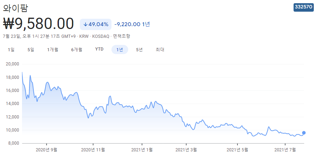The height and width of the screenshot is (157, 317).
Task: Select the 1일 time range tab
Action: click(11, 50)
